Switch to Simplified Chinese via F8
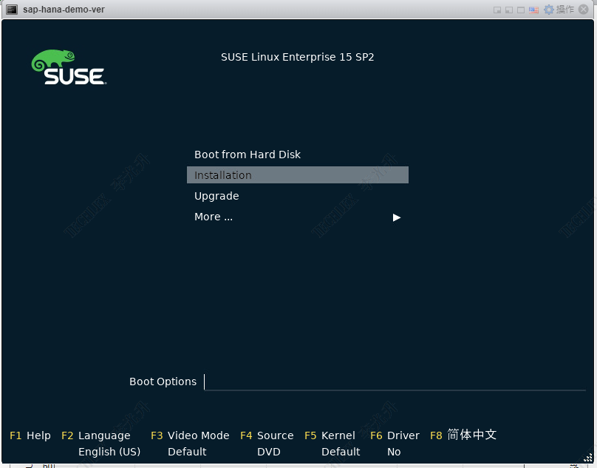The width and height of the screenshot is (597, 468). pyautogui.click(x=463, y=435)
